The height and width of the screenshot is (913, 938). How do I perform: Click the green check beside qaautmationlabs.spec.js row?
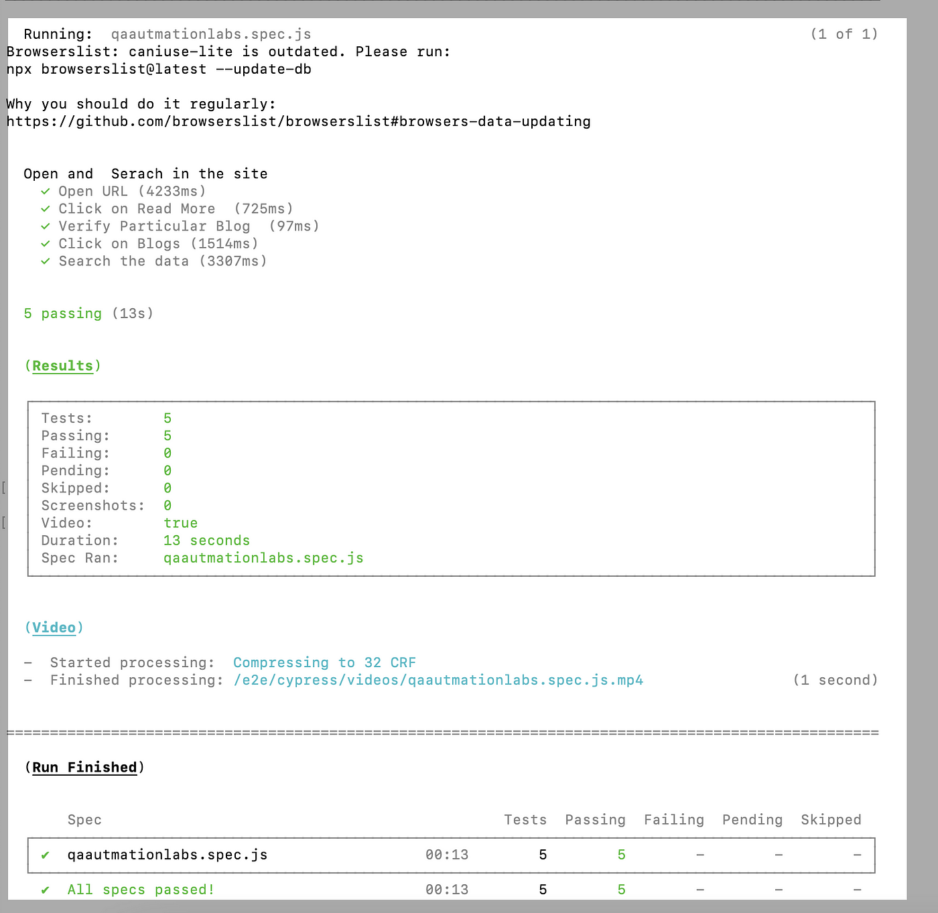tap(46, 855)
